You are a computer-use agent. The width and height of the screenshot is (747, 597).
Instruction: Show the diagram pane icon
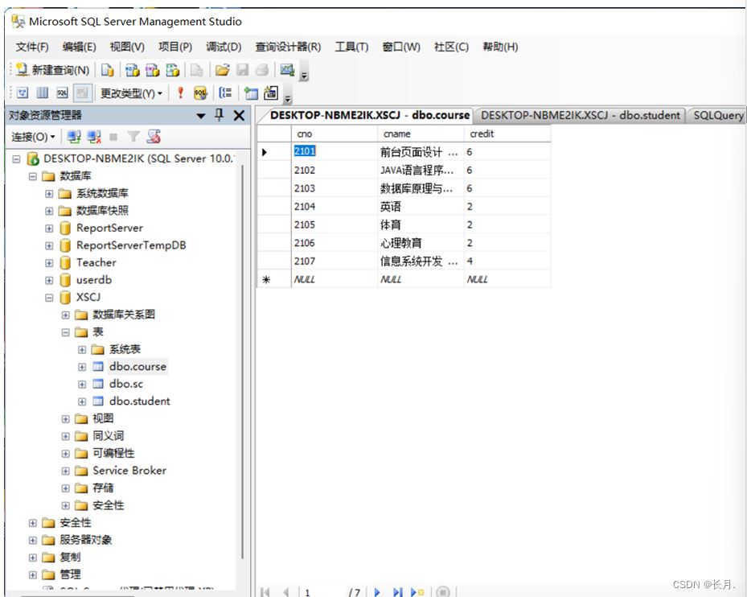point(23,93)
